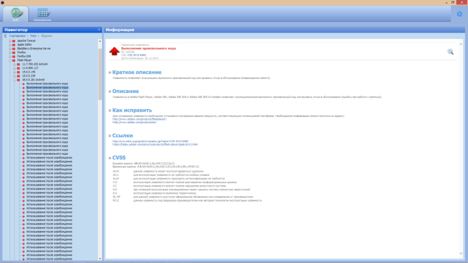This screenshot has height=263, width=468.
Task: Click the red icon beside BlackBerry Enterprise Server
Action: 14,49
